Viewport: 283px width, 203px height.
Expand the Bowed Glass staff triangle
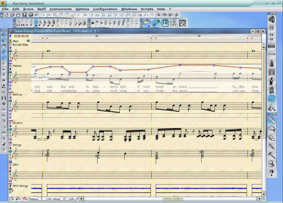(x=10, y=48)
